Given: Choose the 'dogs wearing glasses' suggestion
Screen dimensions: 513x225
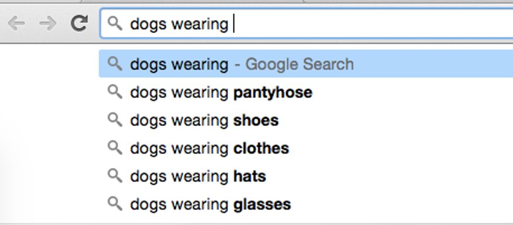Looking at the screenshot, I should pyautogui.click(x=210, y=204).
